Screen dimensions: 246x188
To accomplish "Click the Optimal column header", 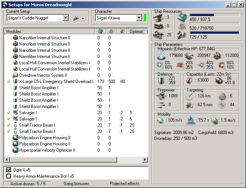I will (136, 32).
